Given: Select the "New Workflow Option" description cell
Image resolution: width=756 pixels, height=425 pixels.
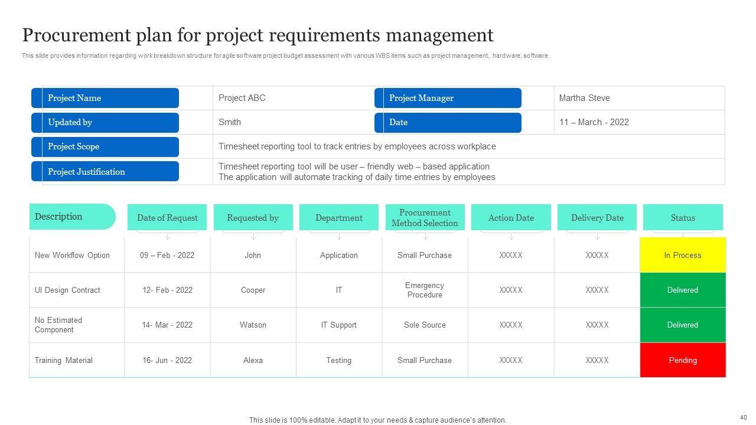Looking at the screenshot, I should 77,255.
